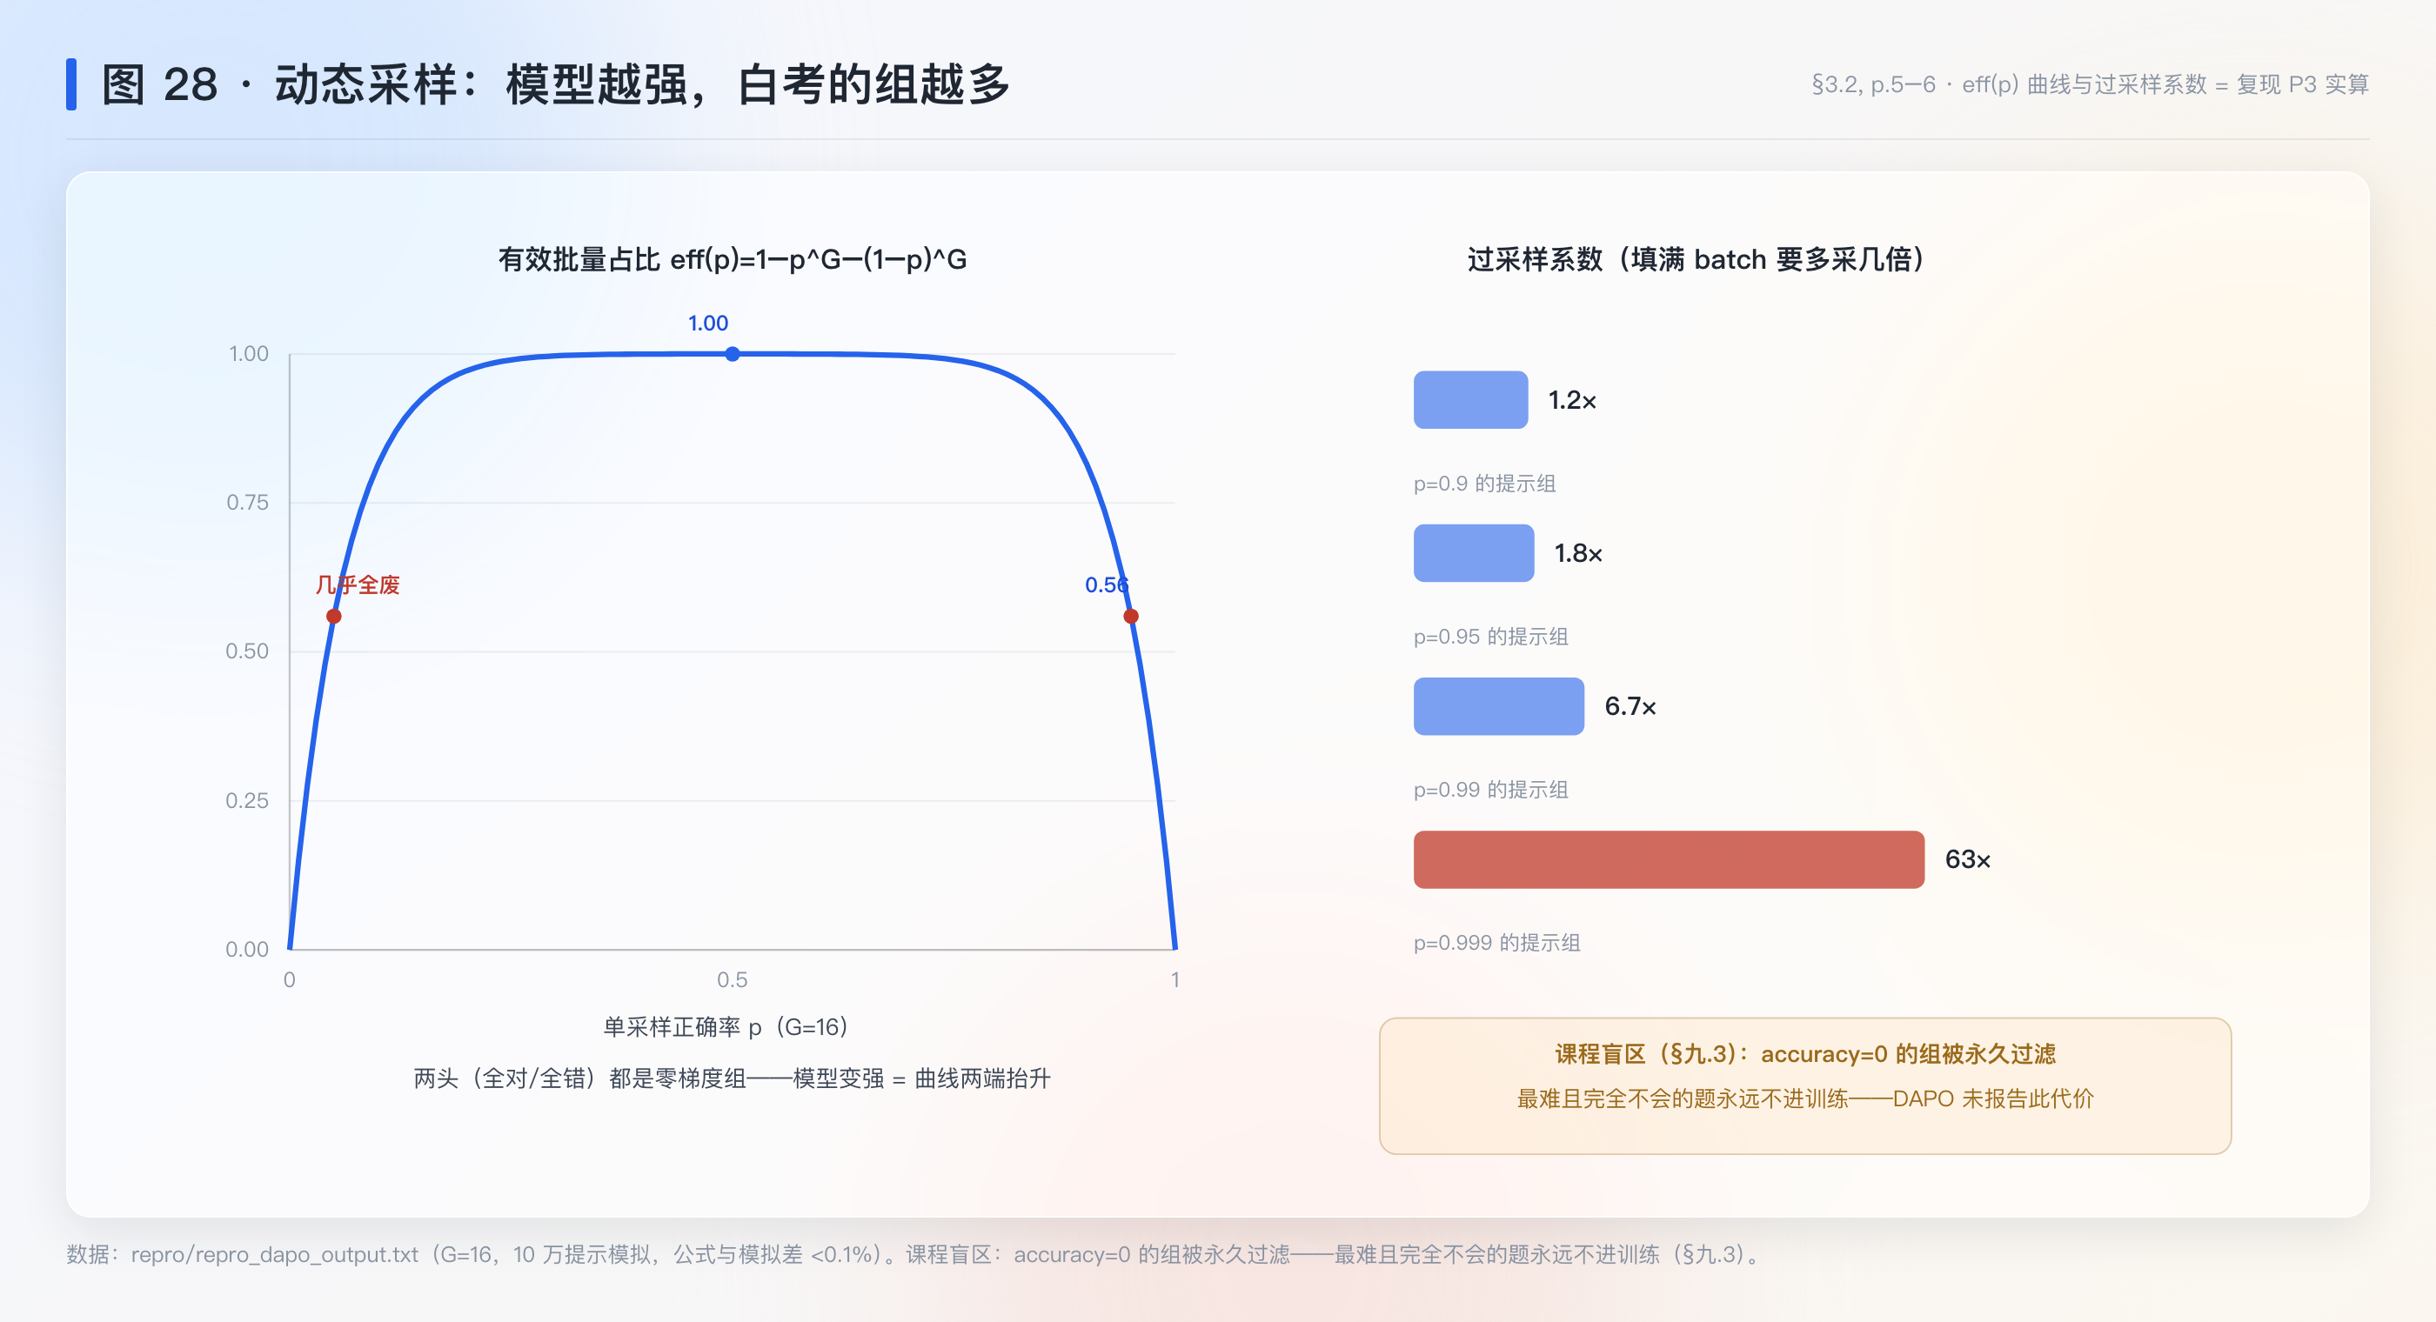Screen dimensions: 2436x1322
Task: Click the header note §3.2, p.5–6 reference
Action: pyautogui.click(x=2090, y=85)
